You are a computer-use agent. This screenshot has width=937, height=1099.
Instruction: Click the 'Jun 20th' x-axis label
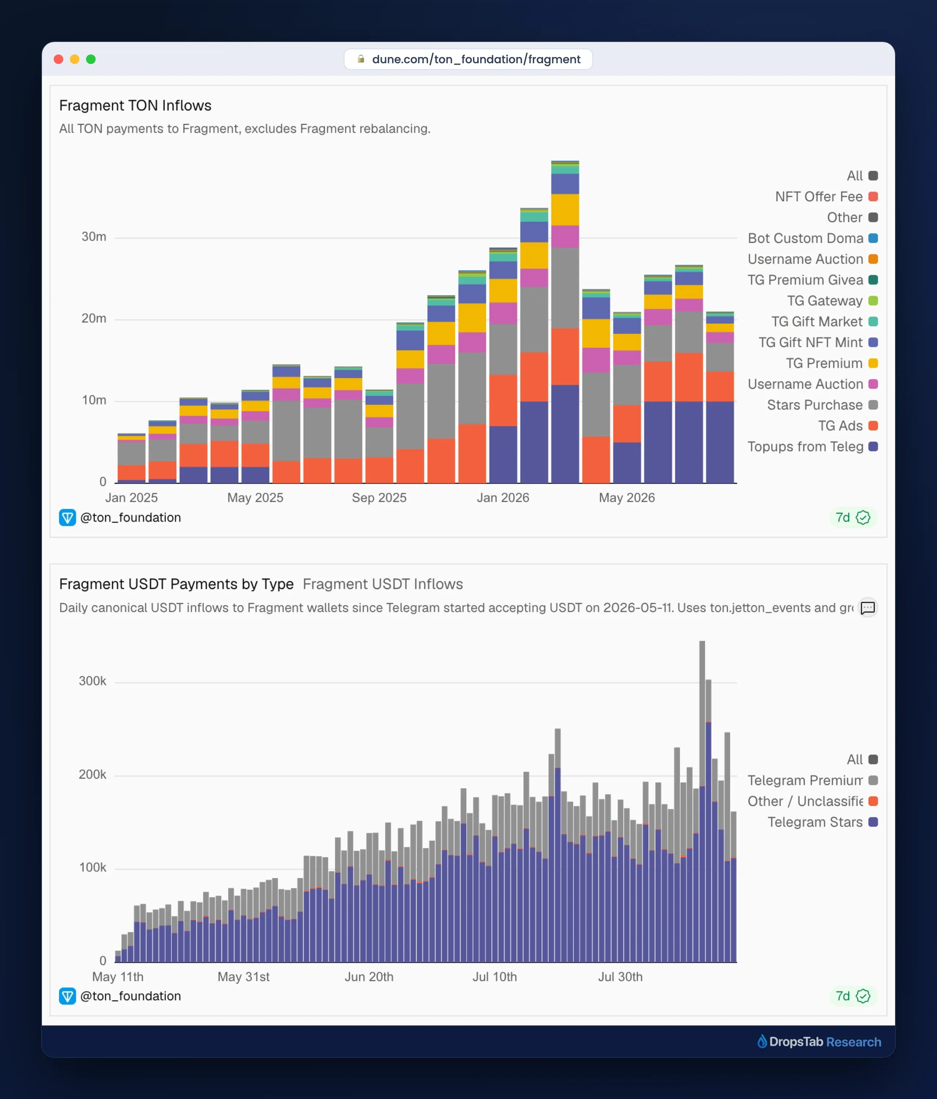click(x=369, y=977)
